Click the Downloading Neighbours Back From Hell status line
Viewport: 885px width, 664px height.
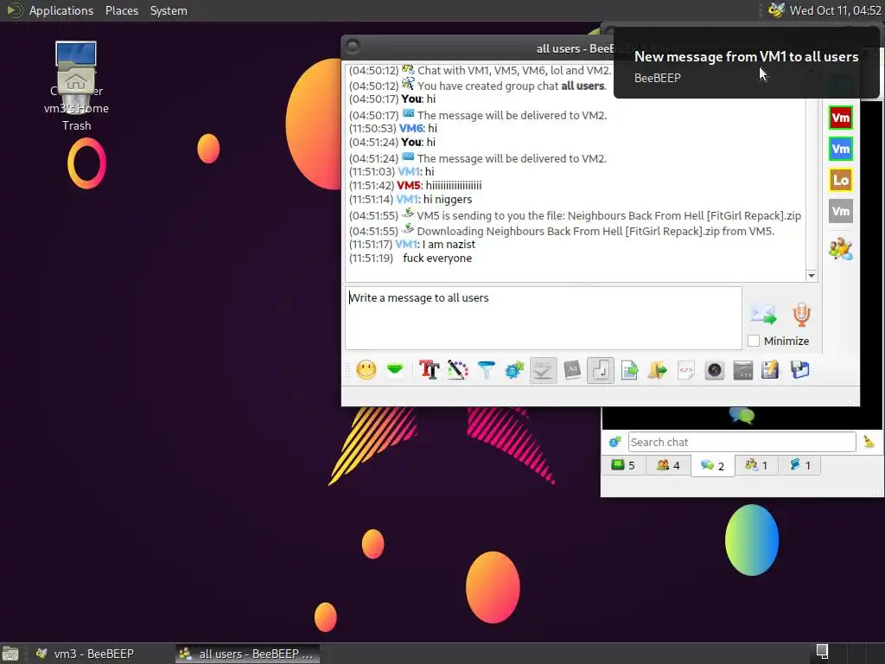(562, 231)
